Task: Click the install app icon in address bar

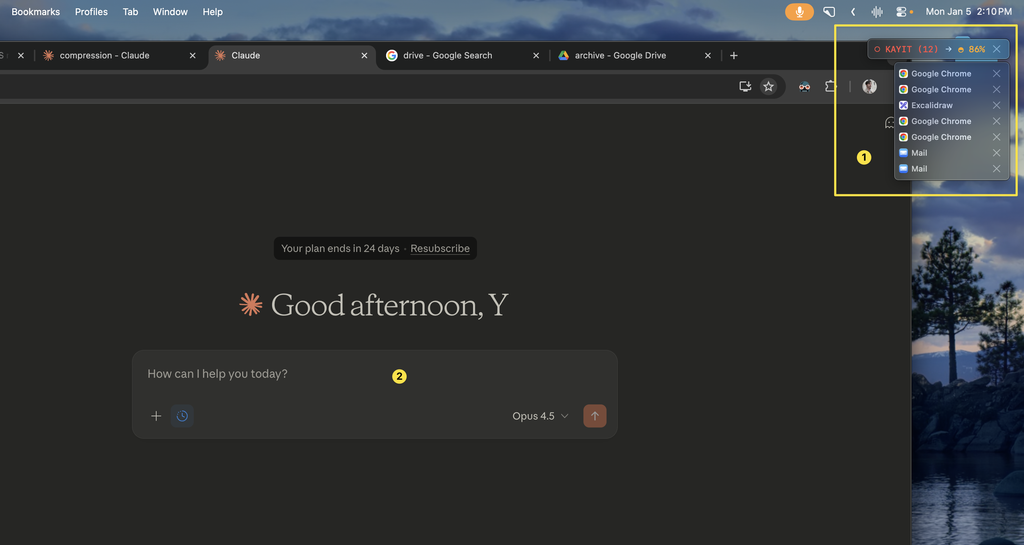Action: (x=745, y=86)
